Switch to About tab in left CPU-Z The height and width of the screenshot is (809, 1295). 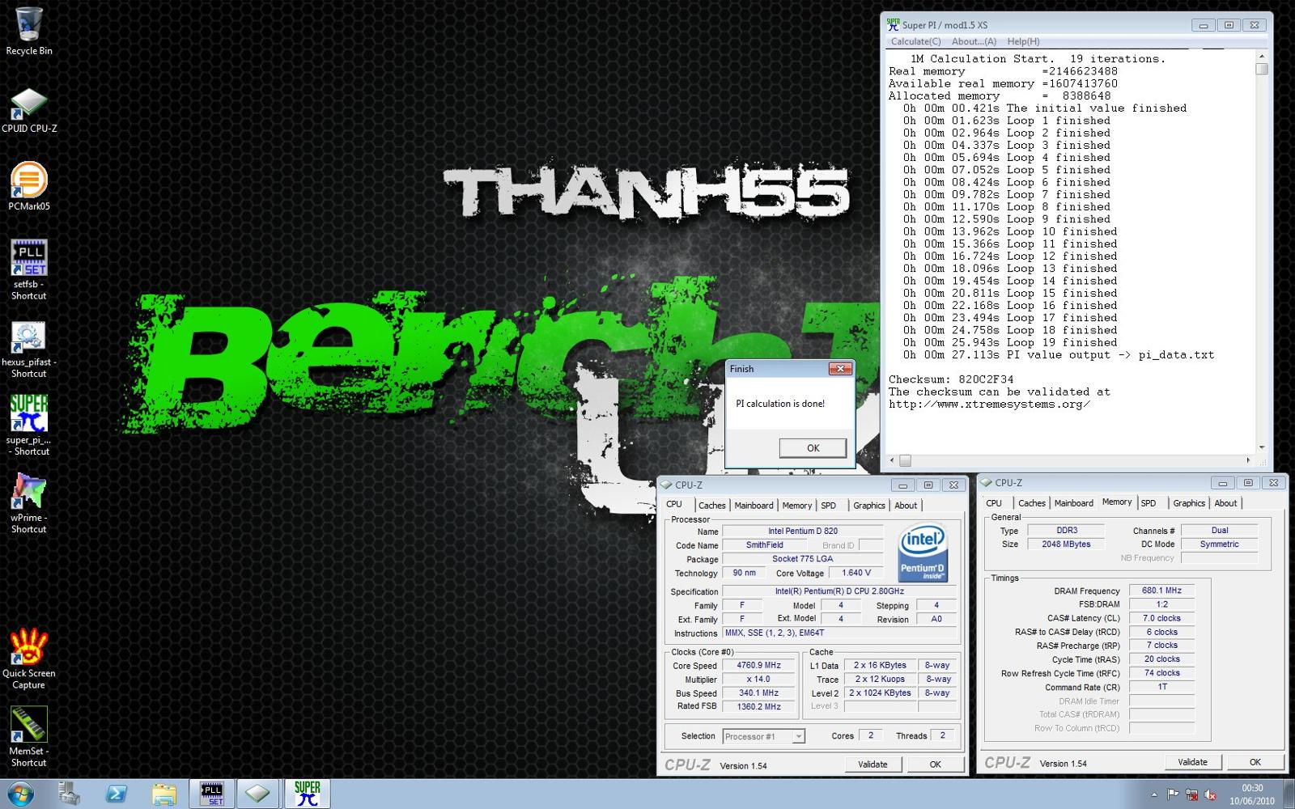pyautogui.click(x=906, y=506)
